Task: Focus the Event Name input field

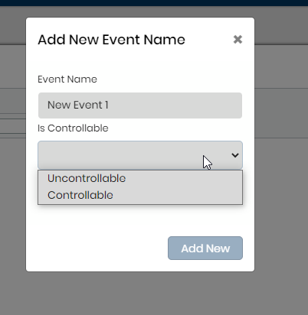Action: coord(140,106)
